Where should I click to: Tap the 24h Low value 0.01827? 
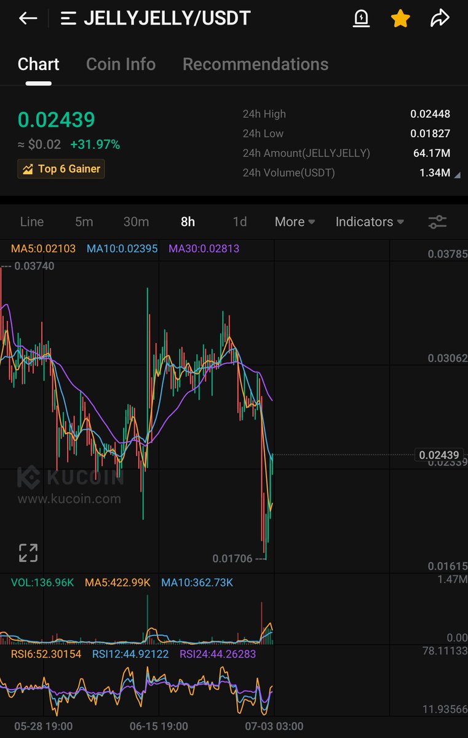[430, 133]
